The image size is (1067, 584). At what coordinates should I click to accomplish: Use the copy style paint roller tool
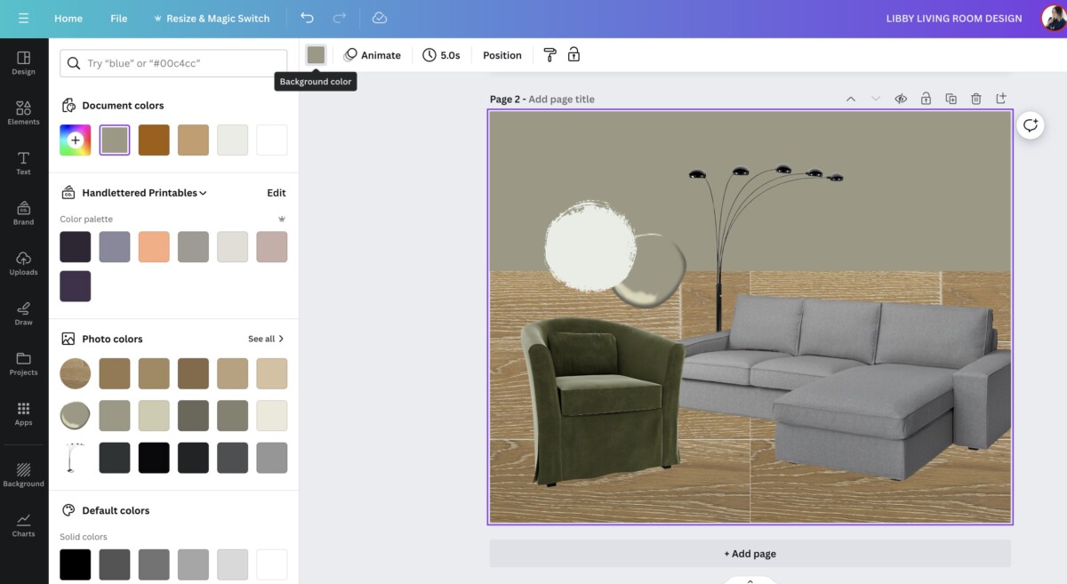pyautogui.click(x=550, y=54)
